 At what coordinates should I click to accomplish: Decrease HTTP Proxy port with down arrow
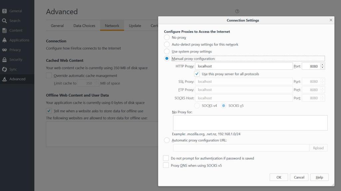[x=322, y=68]
